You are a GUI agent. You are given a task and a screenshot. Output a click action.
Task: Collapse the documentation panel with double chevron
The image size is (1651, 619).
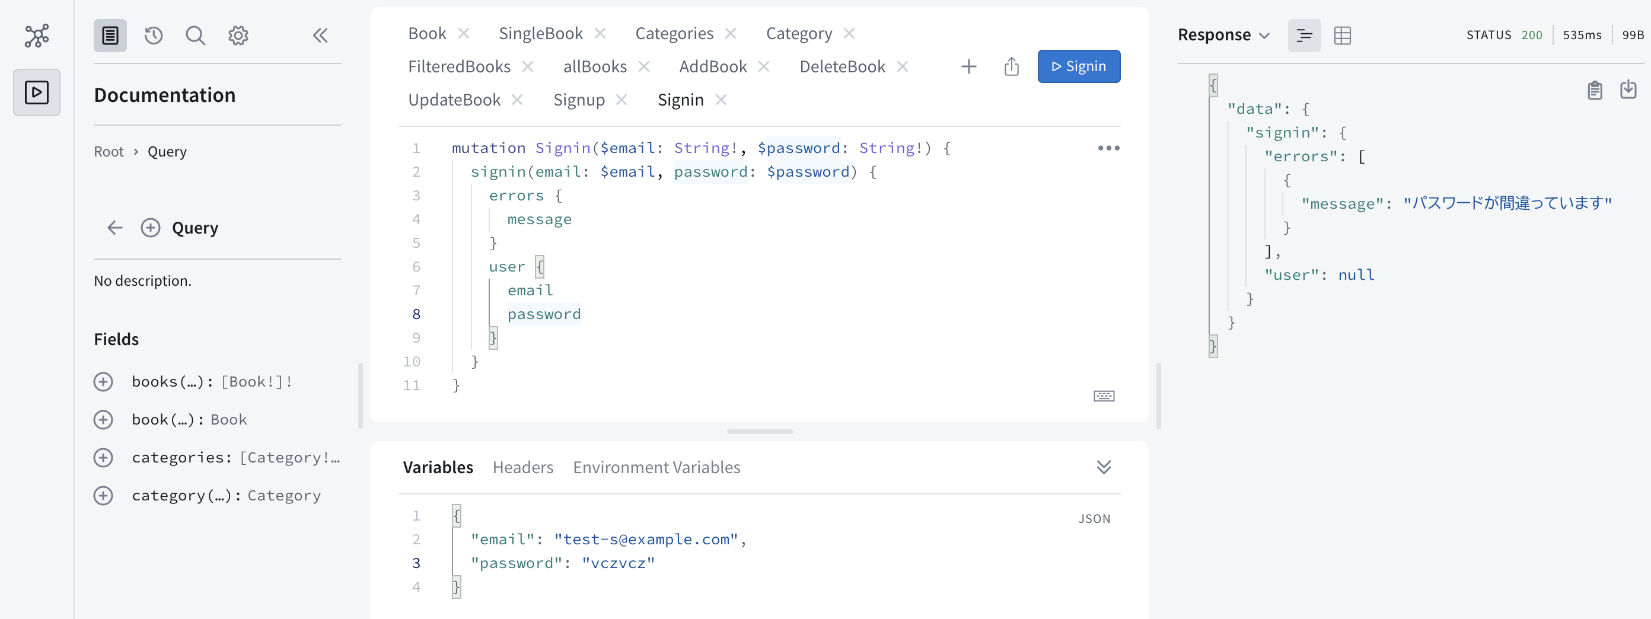tap(320, 35)
